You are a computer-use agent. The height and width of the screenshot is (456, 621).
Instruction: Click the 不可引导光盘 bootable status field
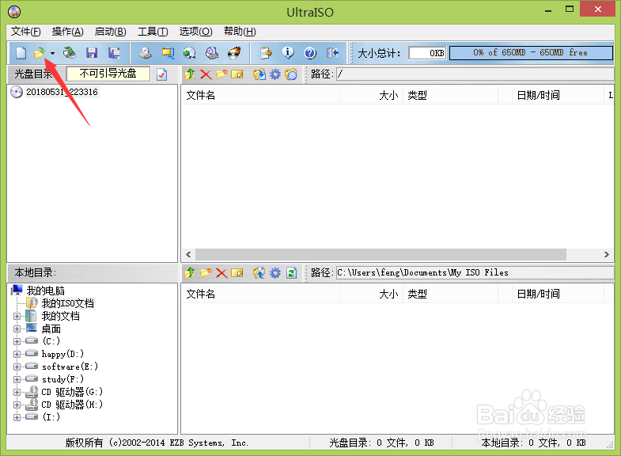[108, 74]
